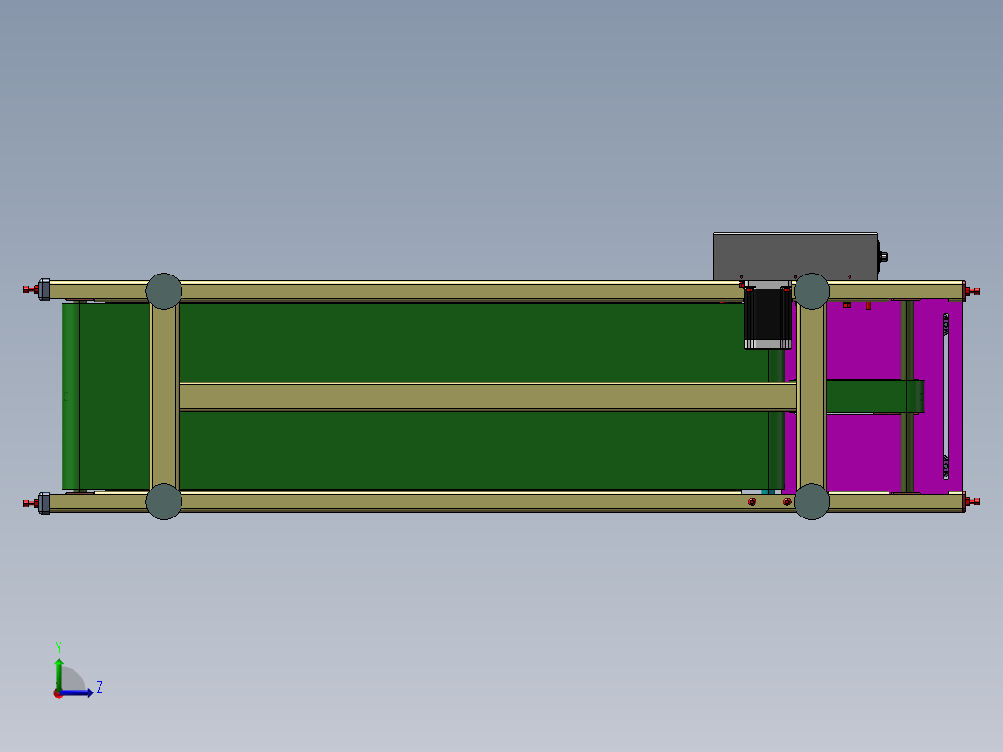1003x752 pixels.
Task: Select the left vertical cross beam
Action: (165, 396)
